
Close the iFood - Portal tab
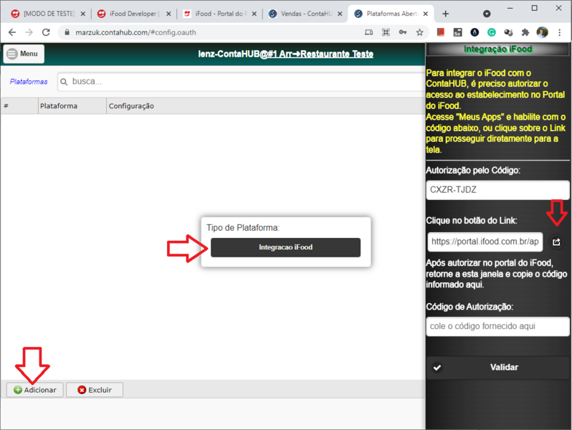(254, 14)
